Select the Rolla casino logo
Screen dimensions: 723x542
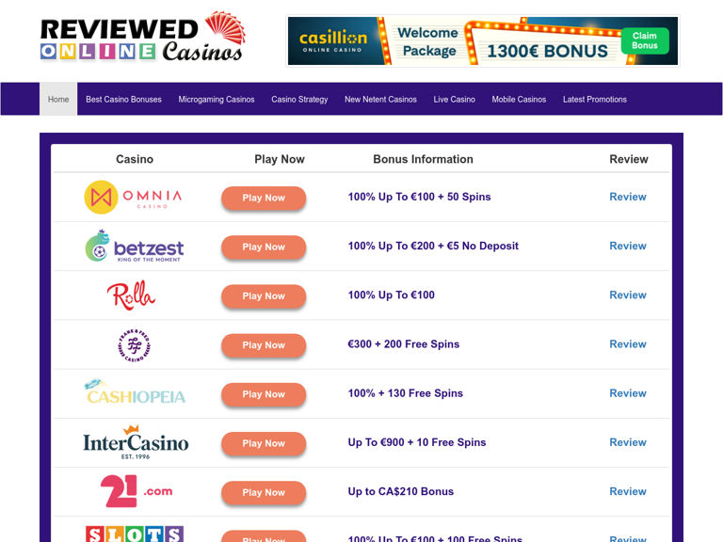tap(131, 295)
